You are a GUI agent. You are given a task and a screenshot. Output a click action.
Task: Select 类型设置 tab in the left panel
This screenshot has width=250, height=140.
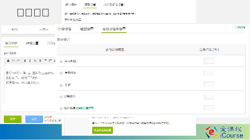point(32,43)
